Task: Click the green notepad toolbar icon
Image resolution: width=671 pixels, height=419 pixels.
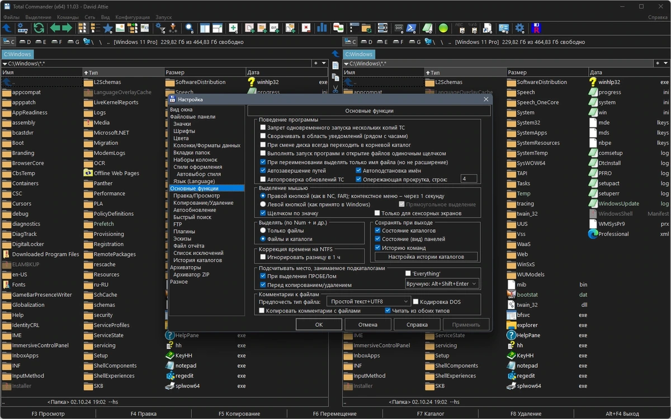Action: click(427, 28)
